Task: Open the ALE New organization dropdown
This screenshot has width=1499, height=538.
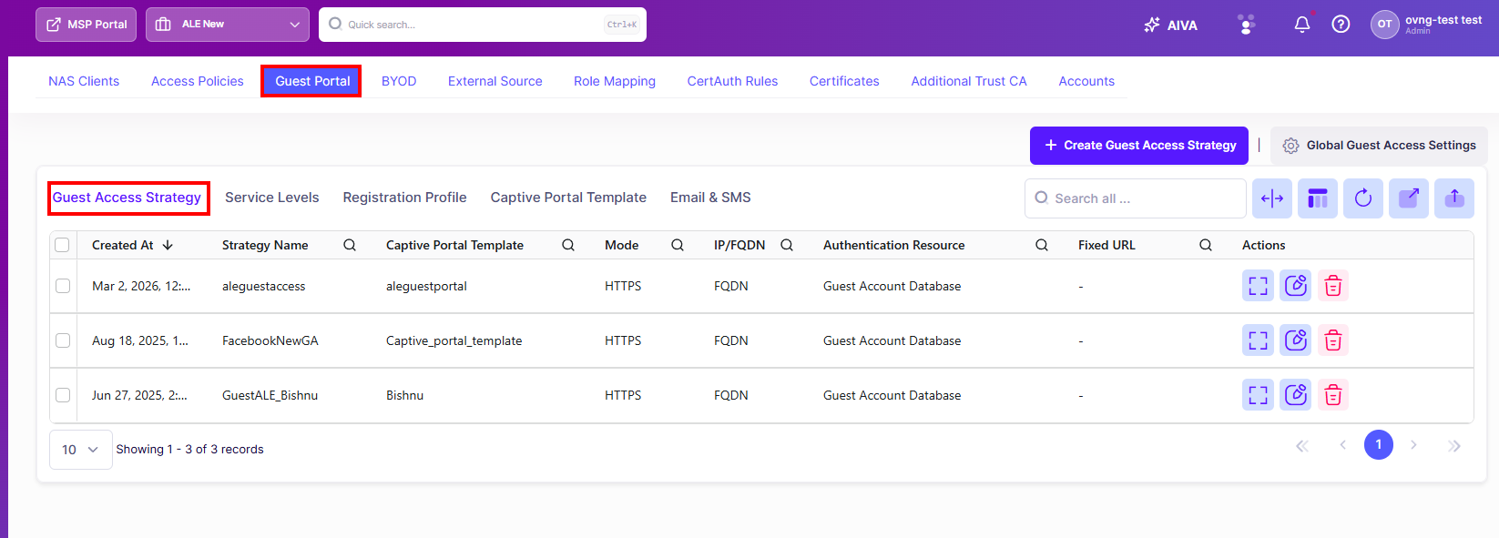Action: point(228,25)
